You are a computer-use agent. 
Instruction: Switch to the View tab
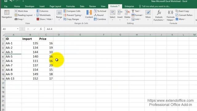pyautogui.click(x=103, y=6)
